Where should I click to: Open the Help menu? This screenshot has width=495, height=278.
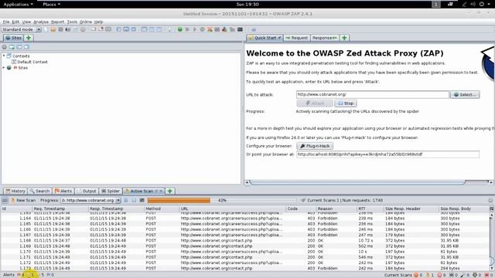[x=98, y=22]
